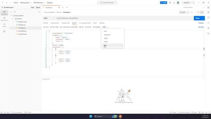Image resolution: width=211 pixels, height=119 pixels.
Task: Switch to the Pre-request Script tab
Action: (x=85, y=23)
